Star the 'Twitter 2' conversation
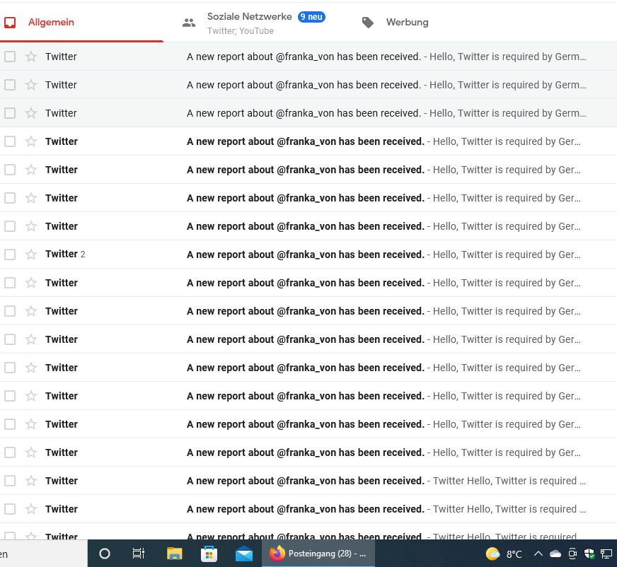This screenshot has height=567, width=617. pyautogui.click(x=31, y=255)
